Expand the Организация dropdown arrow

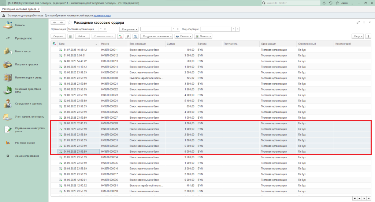101,29
